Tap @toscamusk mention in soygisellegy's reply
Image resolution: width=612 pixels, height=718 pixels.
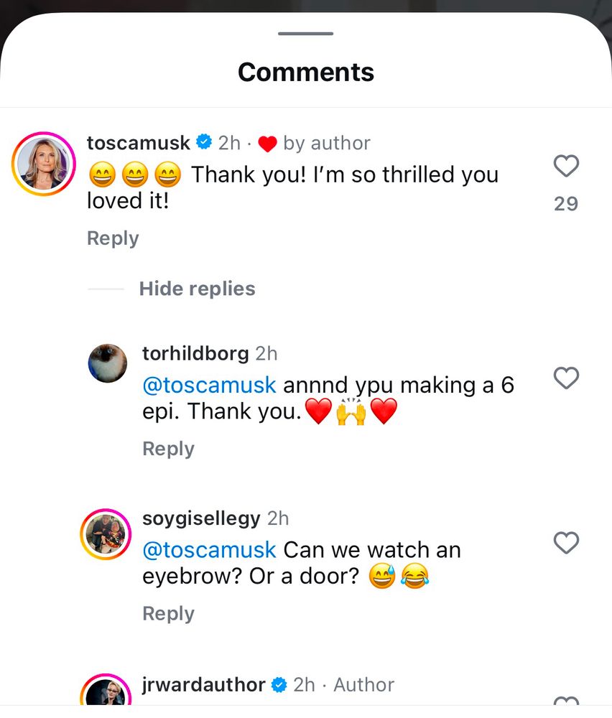pyautogui.click(x=209, y=549)
